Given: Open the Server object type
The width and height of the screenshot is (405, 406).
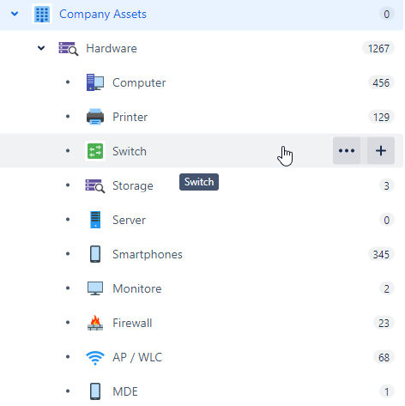Looking at the screenshot, I should point(129,220).
